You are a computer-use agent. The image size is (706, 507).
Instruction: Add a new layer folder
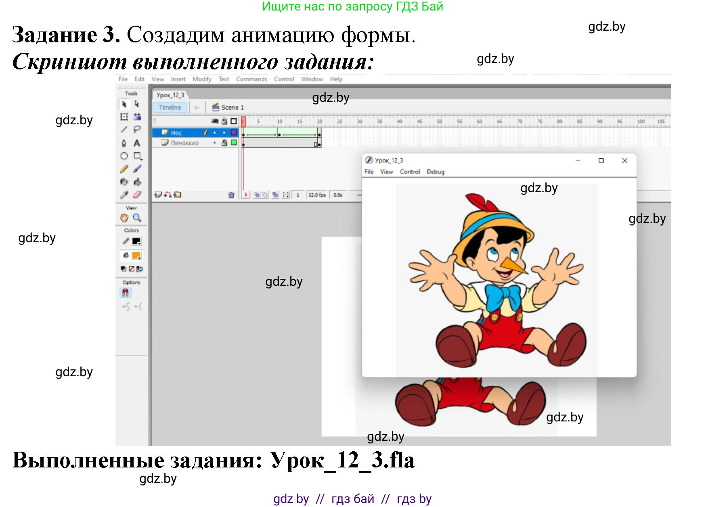click(178, 195)
